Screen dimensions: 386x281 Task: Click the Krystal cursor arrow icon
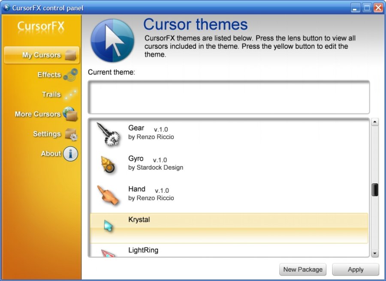pos(108,225)
